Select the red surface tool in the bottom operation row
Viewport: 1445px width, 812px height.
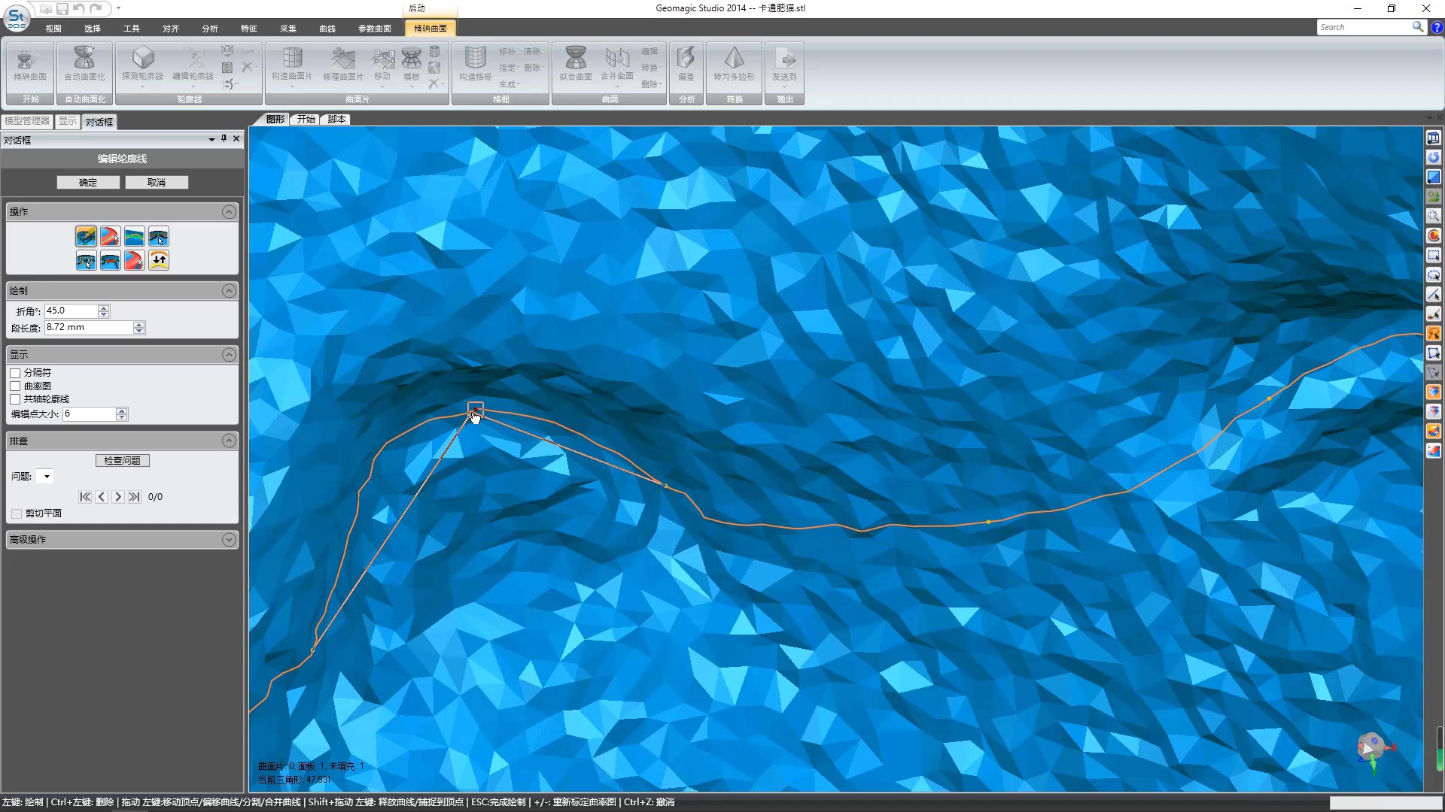coord(135,261)
